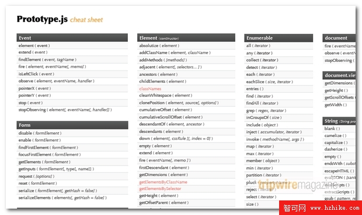Click "down ( element[, cssRule ][, index = 0] )" row
The image size is (362, 215).
186,139
